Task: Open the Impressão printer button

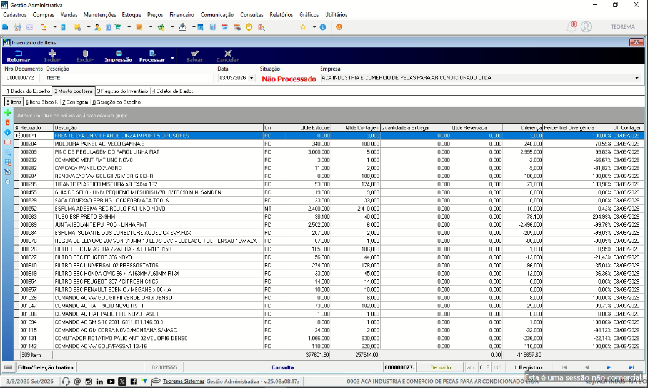Action: point(118,56)
